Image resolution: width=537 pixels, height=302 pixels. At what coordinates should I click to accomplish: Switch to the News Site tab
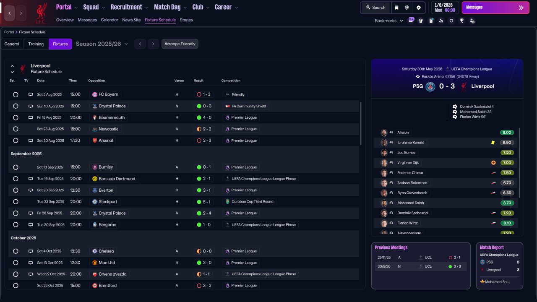coord(131,20)
